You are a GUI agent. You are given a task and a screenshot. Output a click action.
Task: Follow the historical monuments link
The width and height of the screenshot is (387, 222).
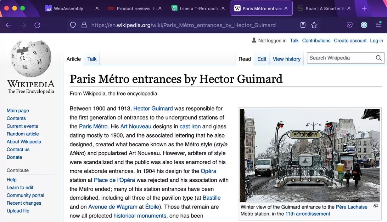point(140,216)
